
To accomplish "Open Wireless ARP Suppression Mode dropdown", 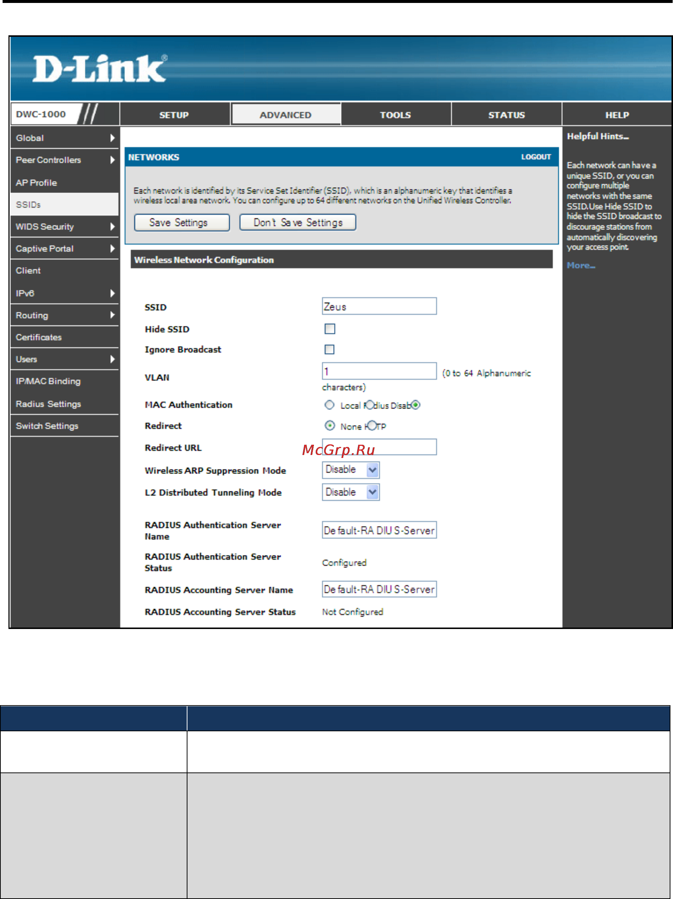I will 351,470.
